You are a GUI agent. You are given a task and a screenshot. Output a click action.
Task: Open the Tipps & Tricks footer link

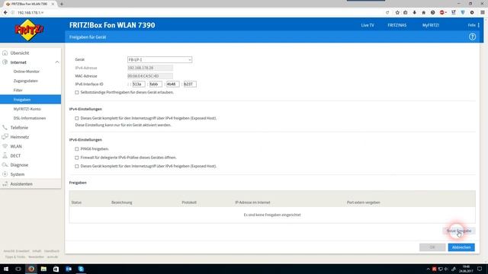[x=15, y=257]
